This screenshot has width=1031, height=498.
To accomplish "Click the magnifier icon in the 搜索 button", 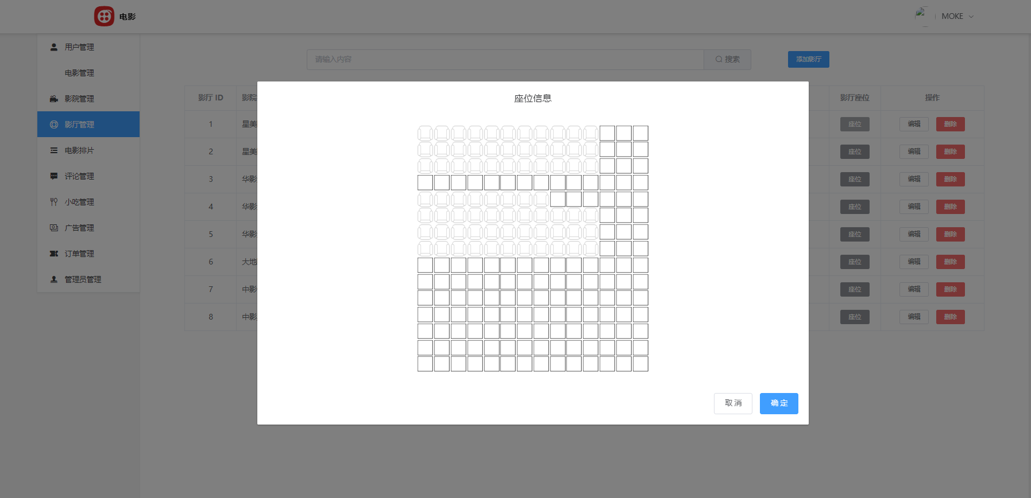I will [719, 59].
